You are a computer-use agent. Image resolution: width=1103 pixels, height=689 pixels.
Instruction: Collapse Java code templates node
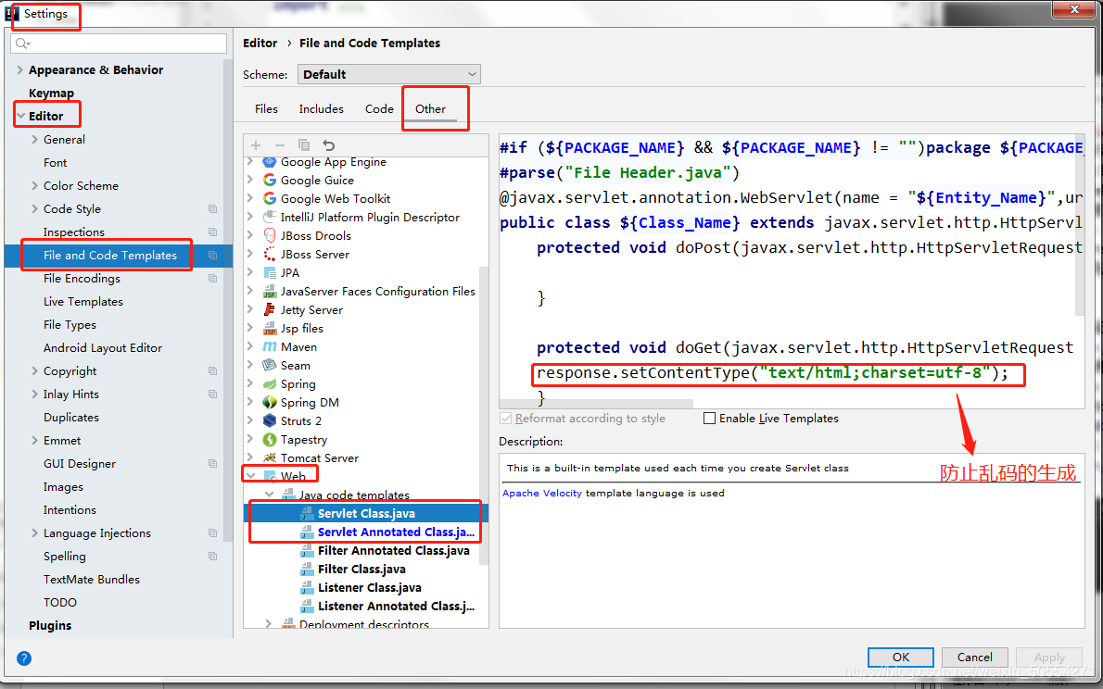pos(269,495)
